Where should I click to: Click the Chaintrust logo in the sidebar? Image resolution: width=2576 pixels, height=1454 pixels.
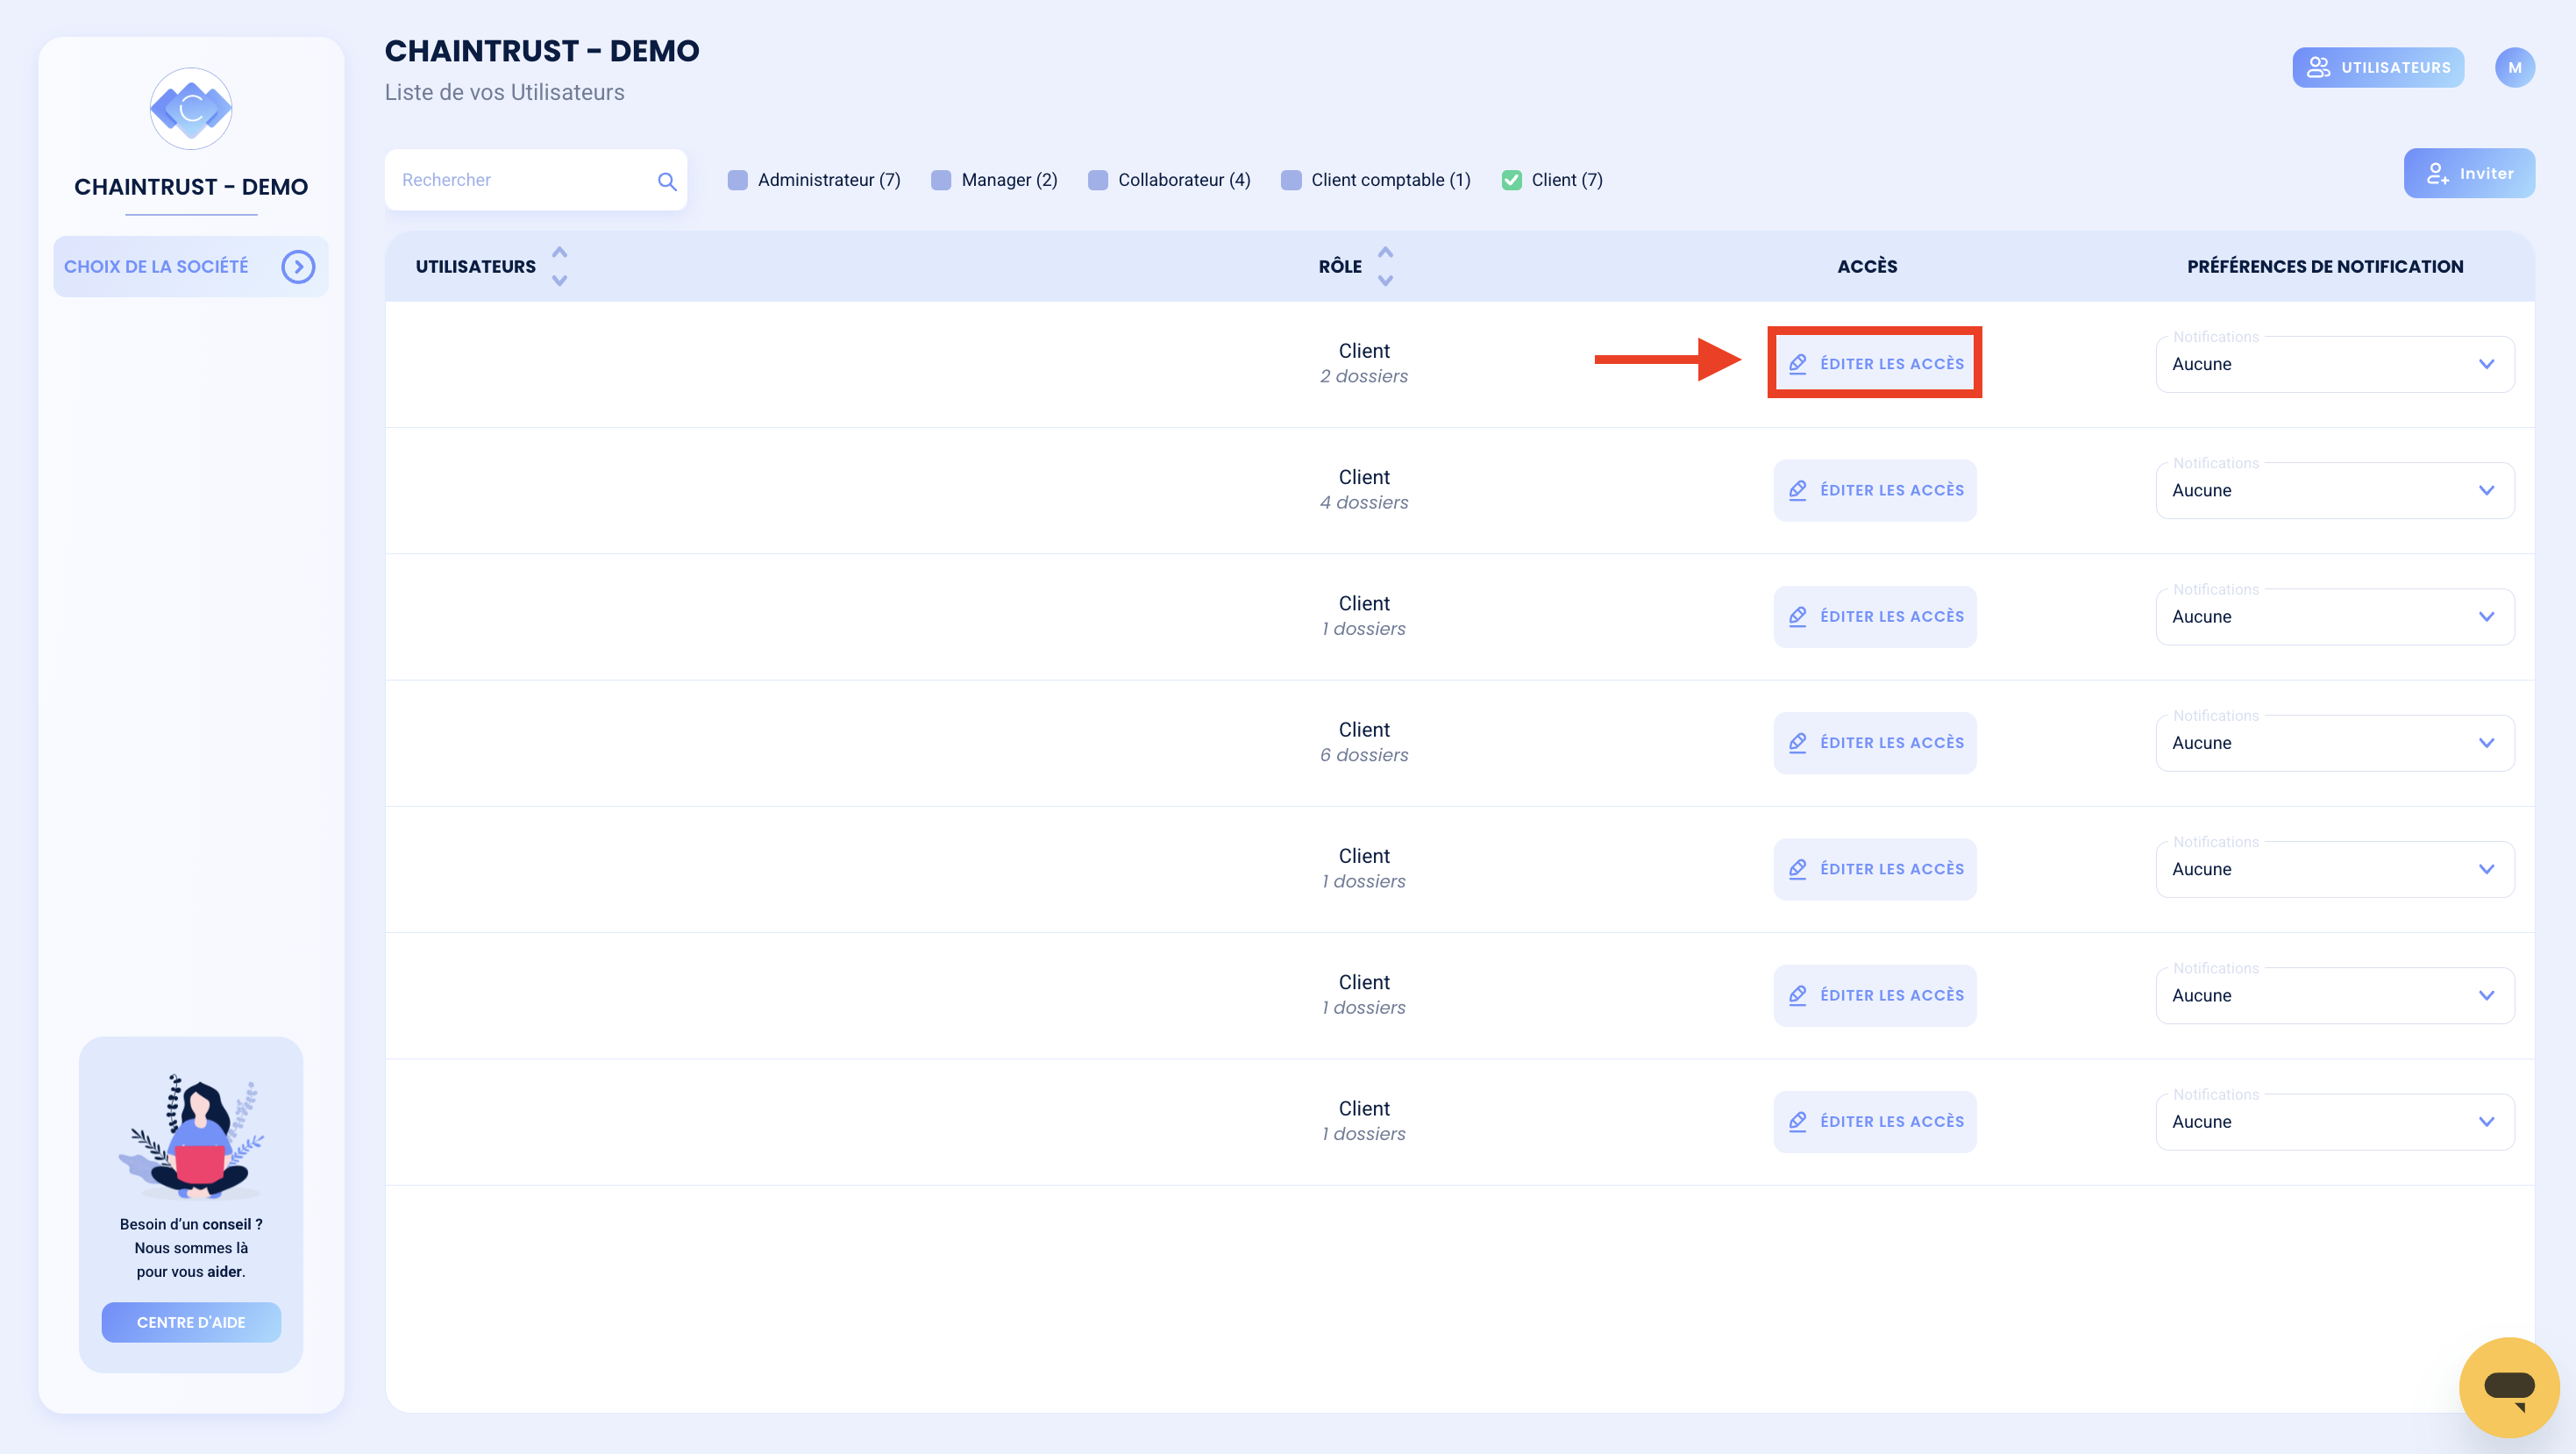pos(191,109)
